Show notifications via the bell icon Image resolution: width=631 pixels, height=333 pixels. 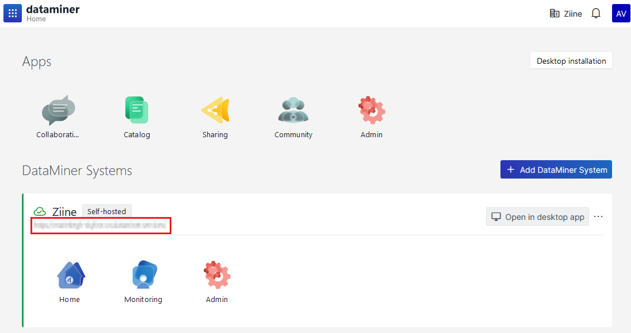[x=596, y=14]
